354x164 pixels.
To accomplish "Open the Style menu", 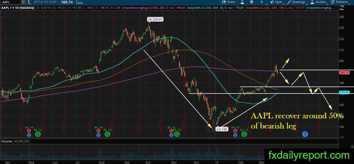I will pos(276,2).
